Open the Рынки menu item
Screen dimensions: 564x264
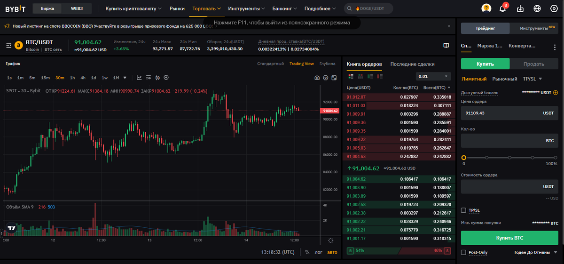tap(177, 8)
